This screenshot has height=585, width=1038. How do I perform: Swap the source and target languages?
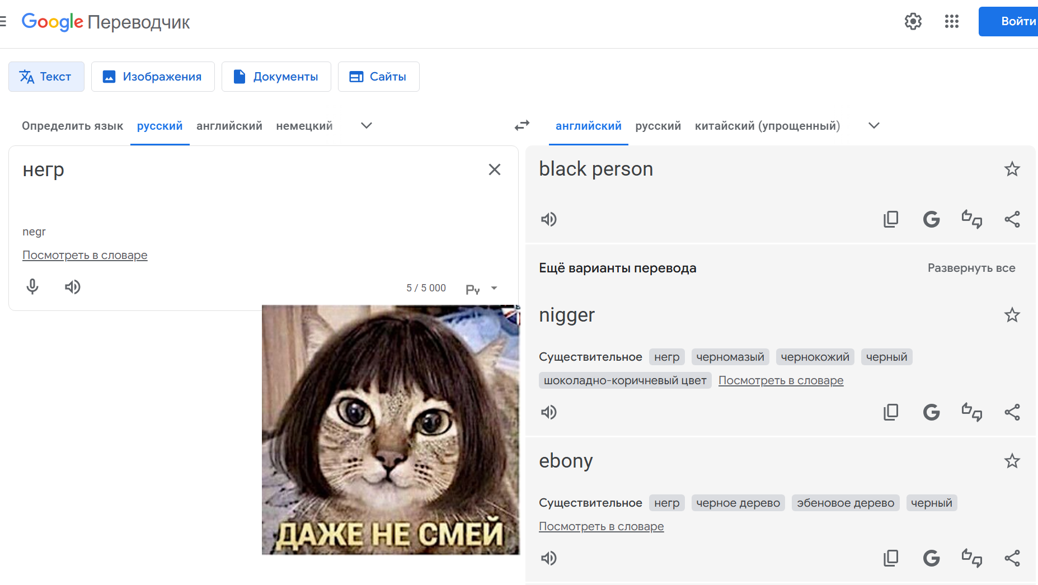(x=522, y=126)
